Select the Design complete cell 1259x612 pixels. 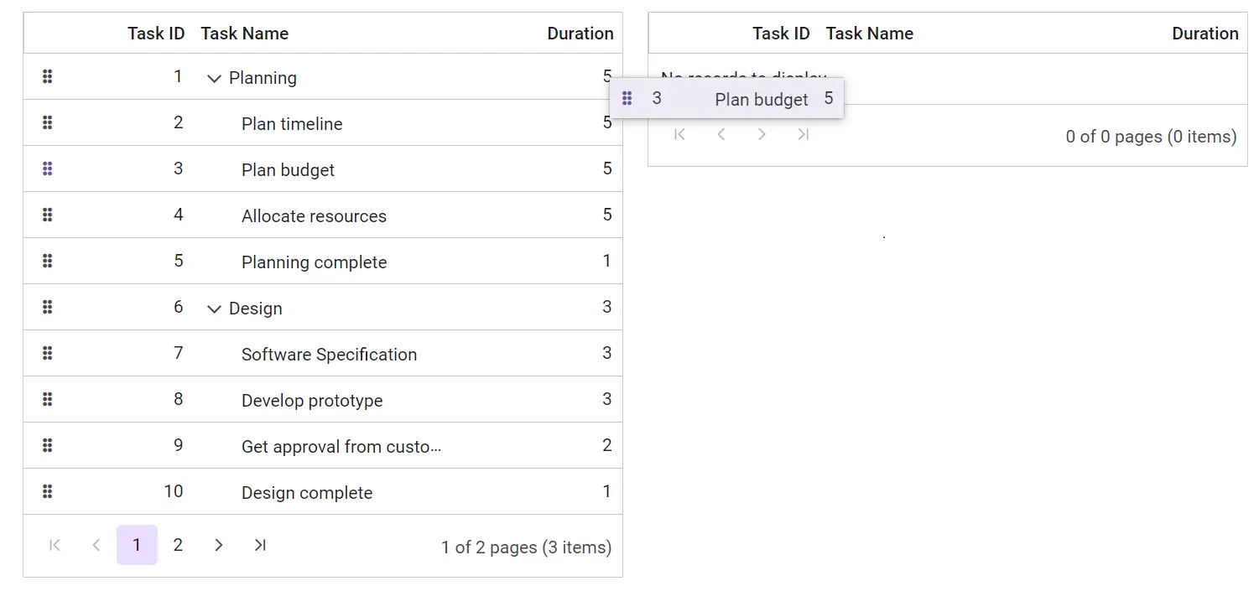coord(307,493)
